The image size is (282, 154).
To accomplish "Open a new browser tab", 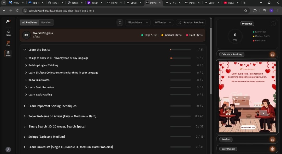I will coord(244,3).
